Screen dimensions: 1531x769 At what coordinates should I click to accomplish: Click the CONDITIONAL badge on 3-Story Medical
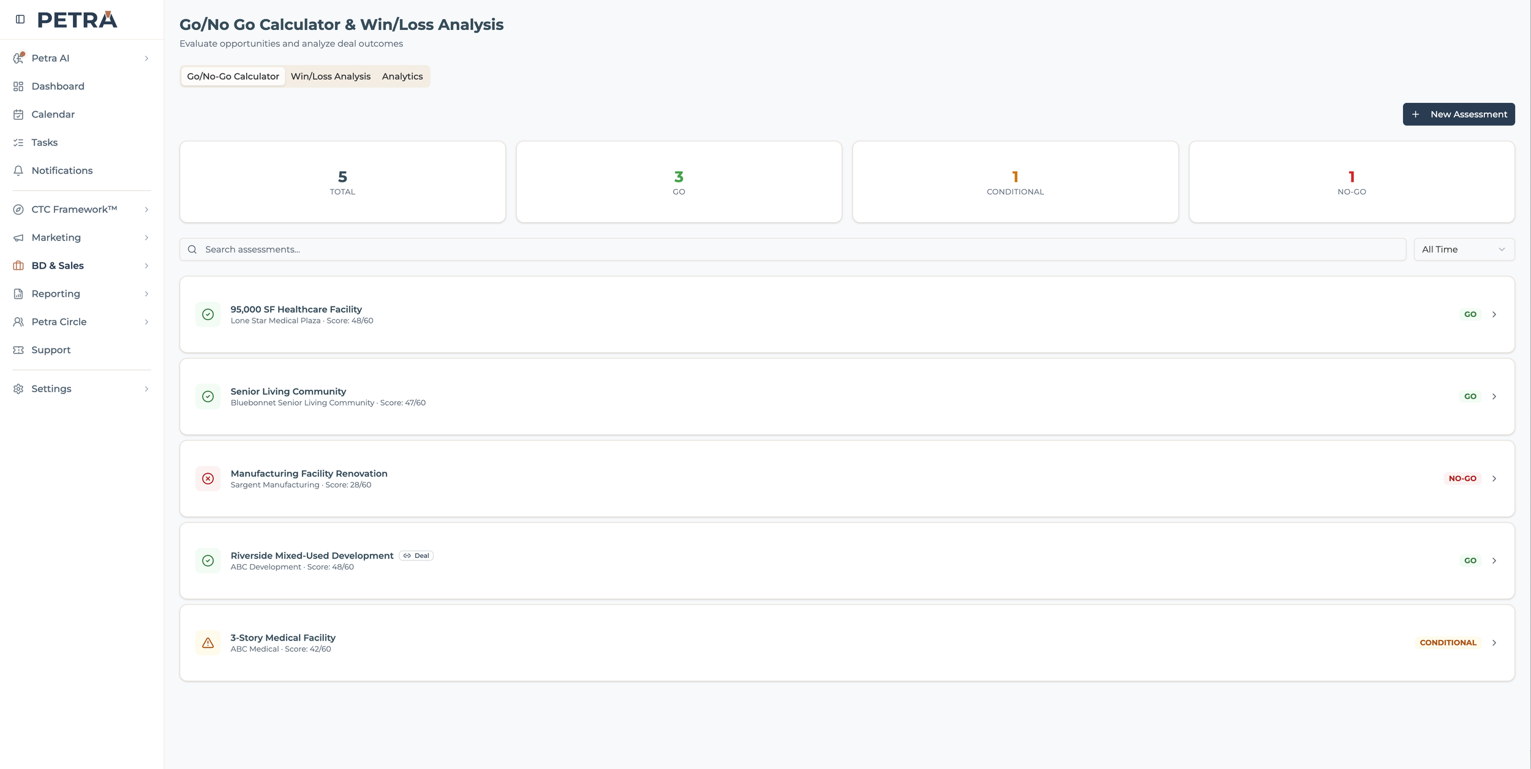[x=1448, y=642]
